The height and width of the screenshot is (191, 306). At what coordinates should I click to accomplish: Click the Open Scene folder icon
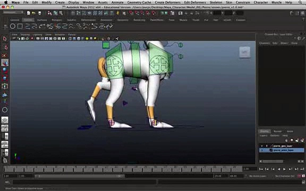[x=34, y=13]
